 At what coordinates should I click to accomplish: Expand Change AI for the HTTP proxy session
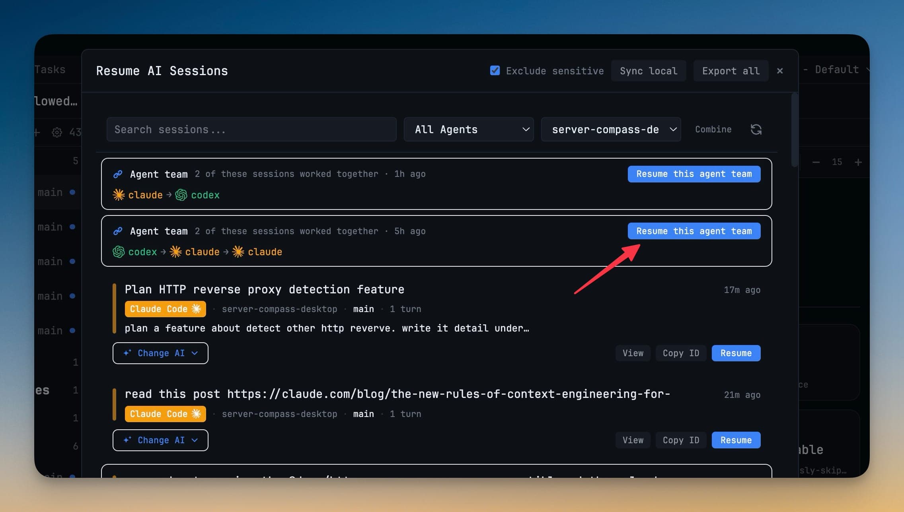click(x=160, y=353)
